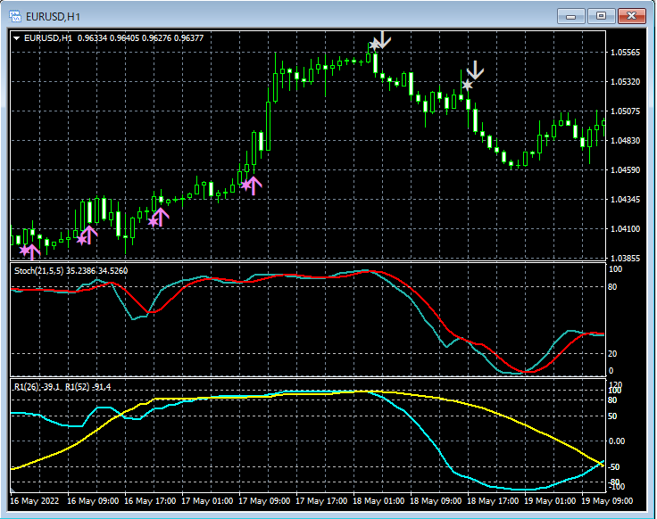
Task: Click the 1.05075 price level on the scale
Action: (x=626, y=111)
